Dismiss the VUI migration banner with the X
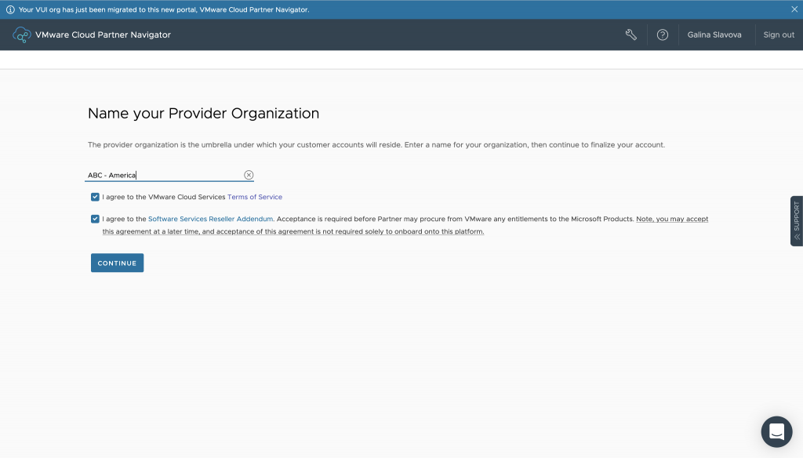Screen dimensions: 803x458 pos(794,9)
